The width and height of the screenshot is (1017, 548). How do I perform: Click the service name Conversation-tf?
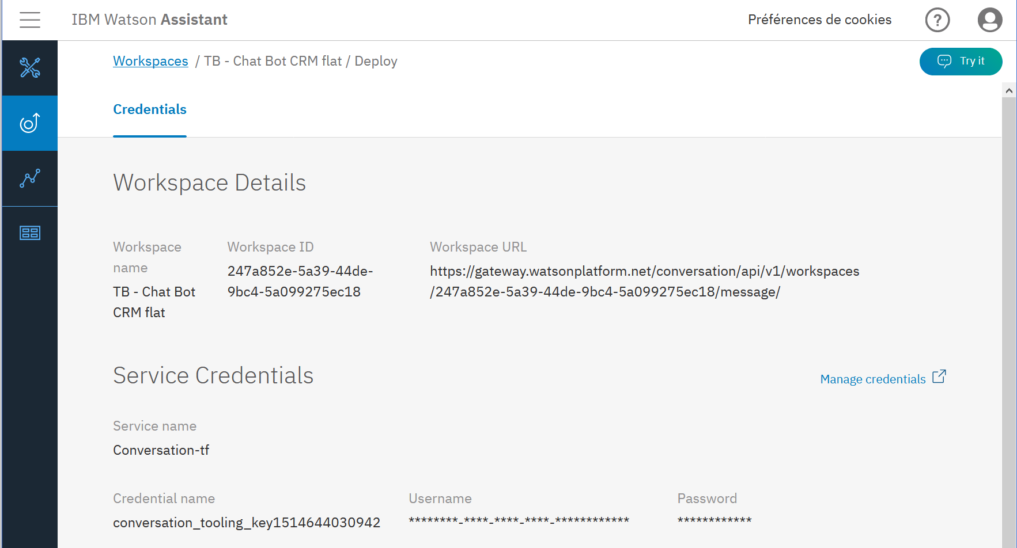[x=161, y=450]
